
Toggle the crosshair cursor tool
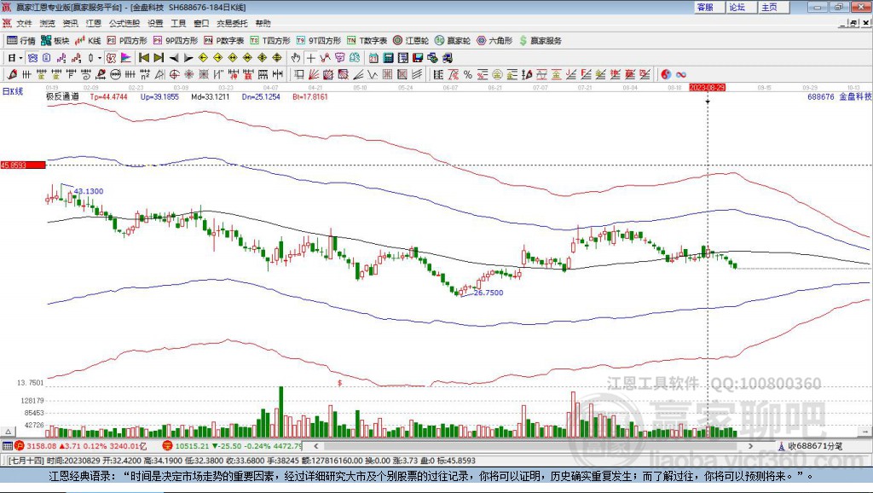tap(310, 58)
